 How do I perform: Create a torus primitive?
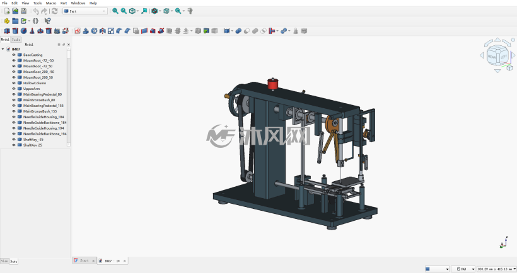pos(40,31)
